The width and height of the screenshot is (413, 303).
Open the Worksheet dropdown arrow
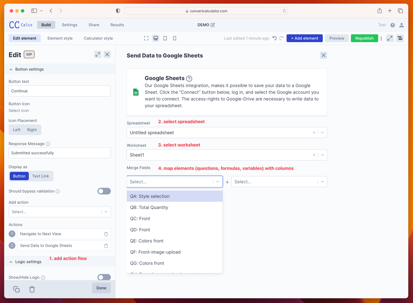[x=322, y=155]
